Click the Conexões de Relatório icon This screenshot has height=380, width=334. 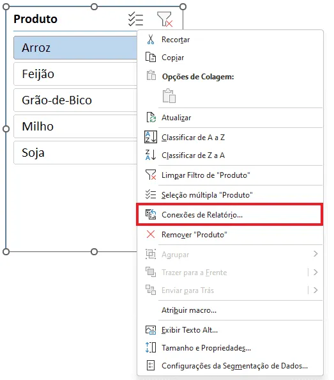151,214
